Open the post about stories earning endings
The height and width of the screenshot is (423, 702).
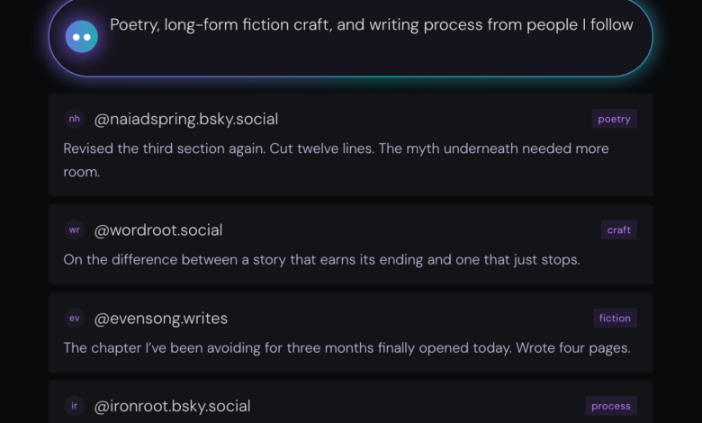321,259
